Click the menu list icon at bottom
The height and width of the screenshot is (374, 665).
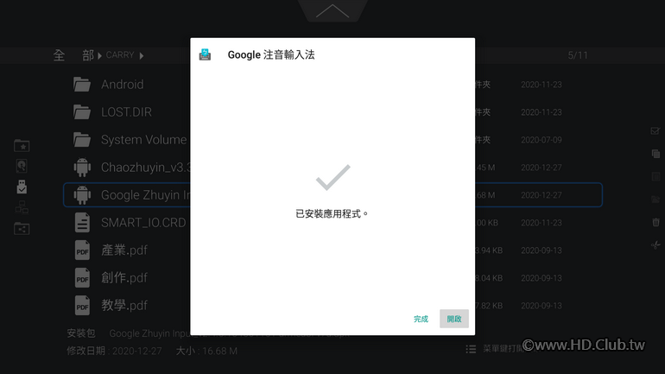471,349
